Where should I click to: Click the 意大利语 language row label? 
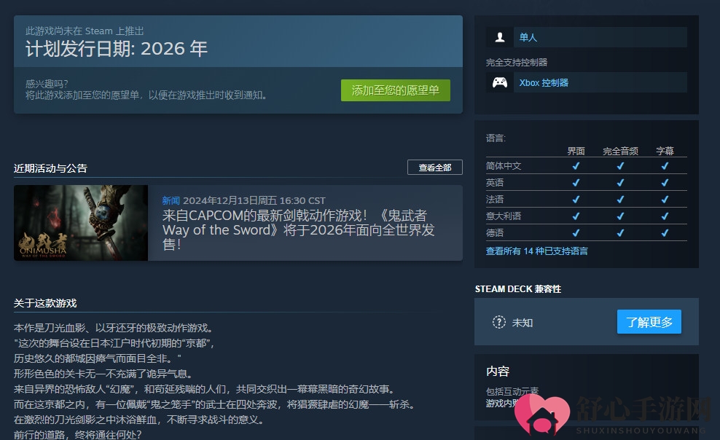504,216
